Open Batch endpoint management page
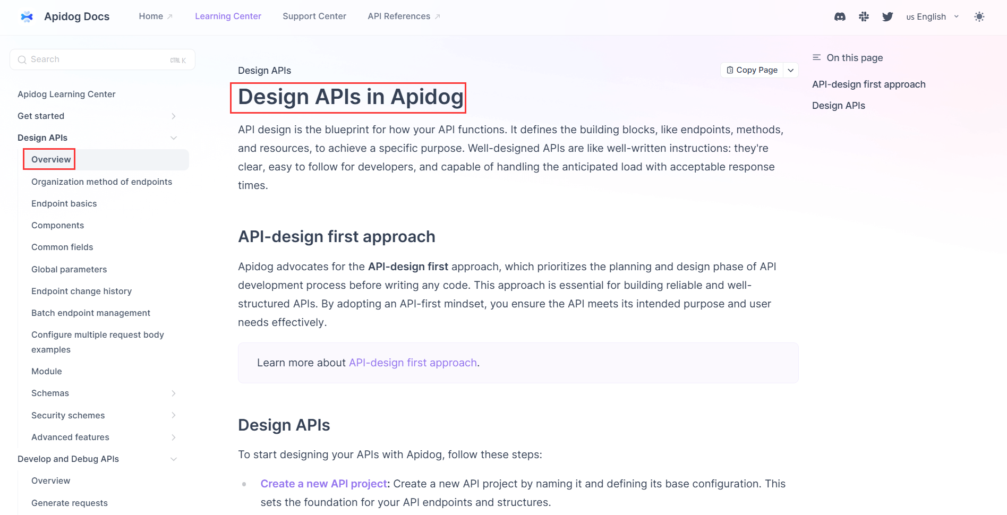This screenshot has height=515, width=1007. 91,313
